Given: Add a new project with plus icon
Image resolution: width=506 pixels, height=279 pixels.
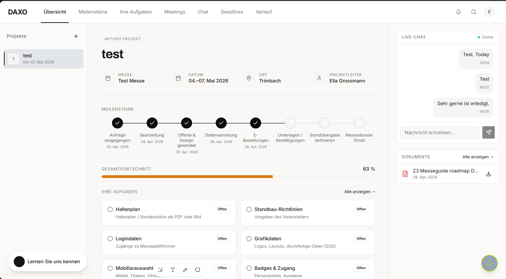Looking at the screenshot, I should pyautogui.click(x=76, y=36).
